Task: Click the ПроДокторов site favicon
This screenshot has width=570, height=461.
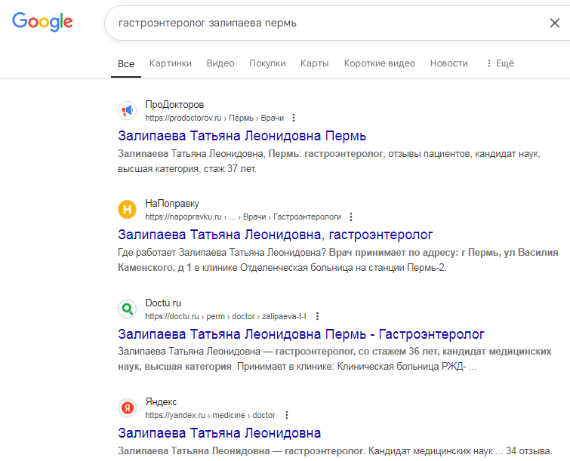Action: point(128,110)
